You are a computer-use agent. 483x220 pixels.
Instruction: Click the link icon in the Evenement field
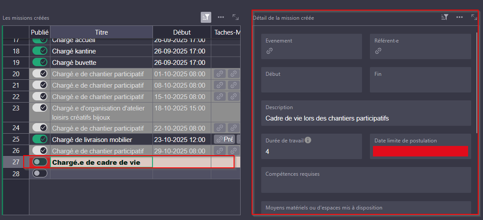[269, 51]
